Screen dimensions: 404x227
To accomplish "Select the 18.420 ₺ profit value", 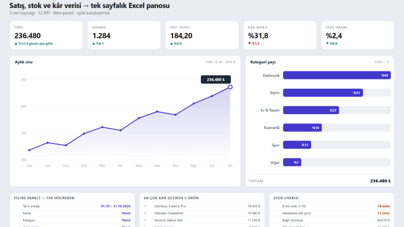I will [254, 206].
